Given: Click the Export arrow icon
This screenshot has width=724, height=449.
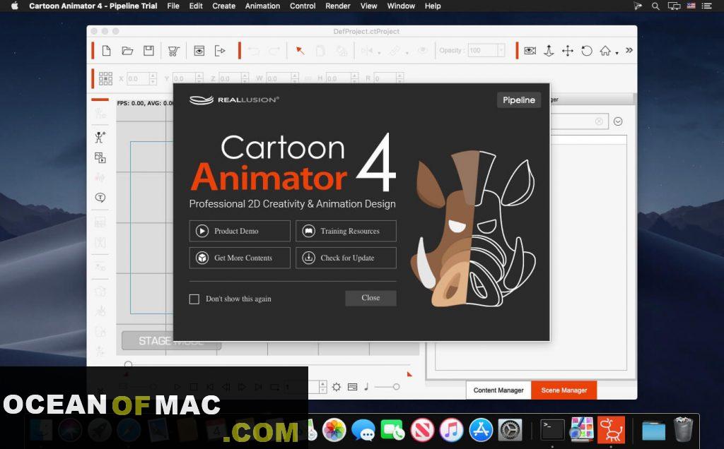Looking at the screenshot, I should click(221, 51).
